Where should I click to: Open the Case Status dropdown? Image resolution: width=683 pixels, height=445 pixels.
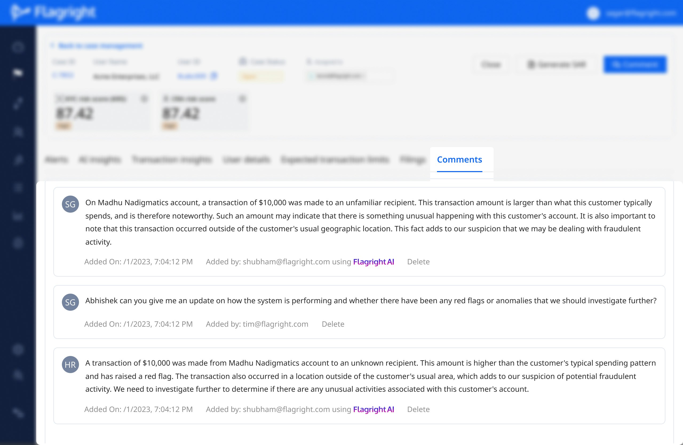[261, 76]
